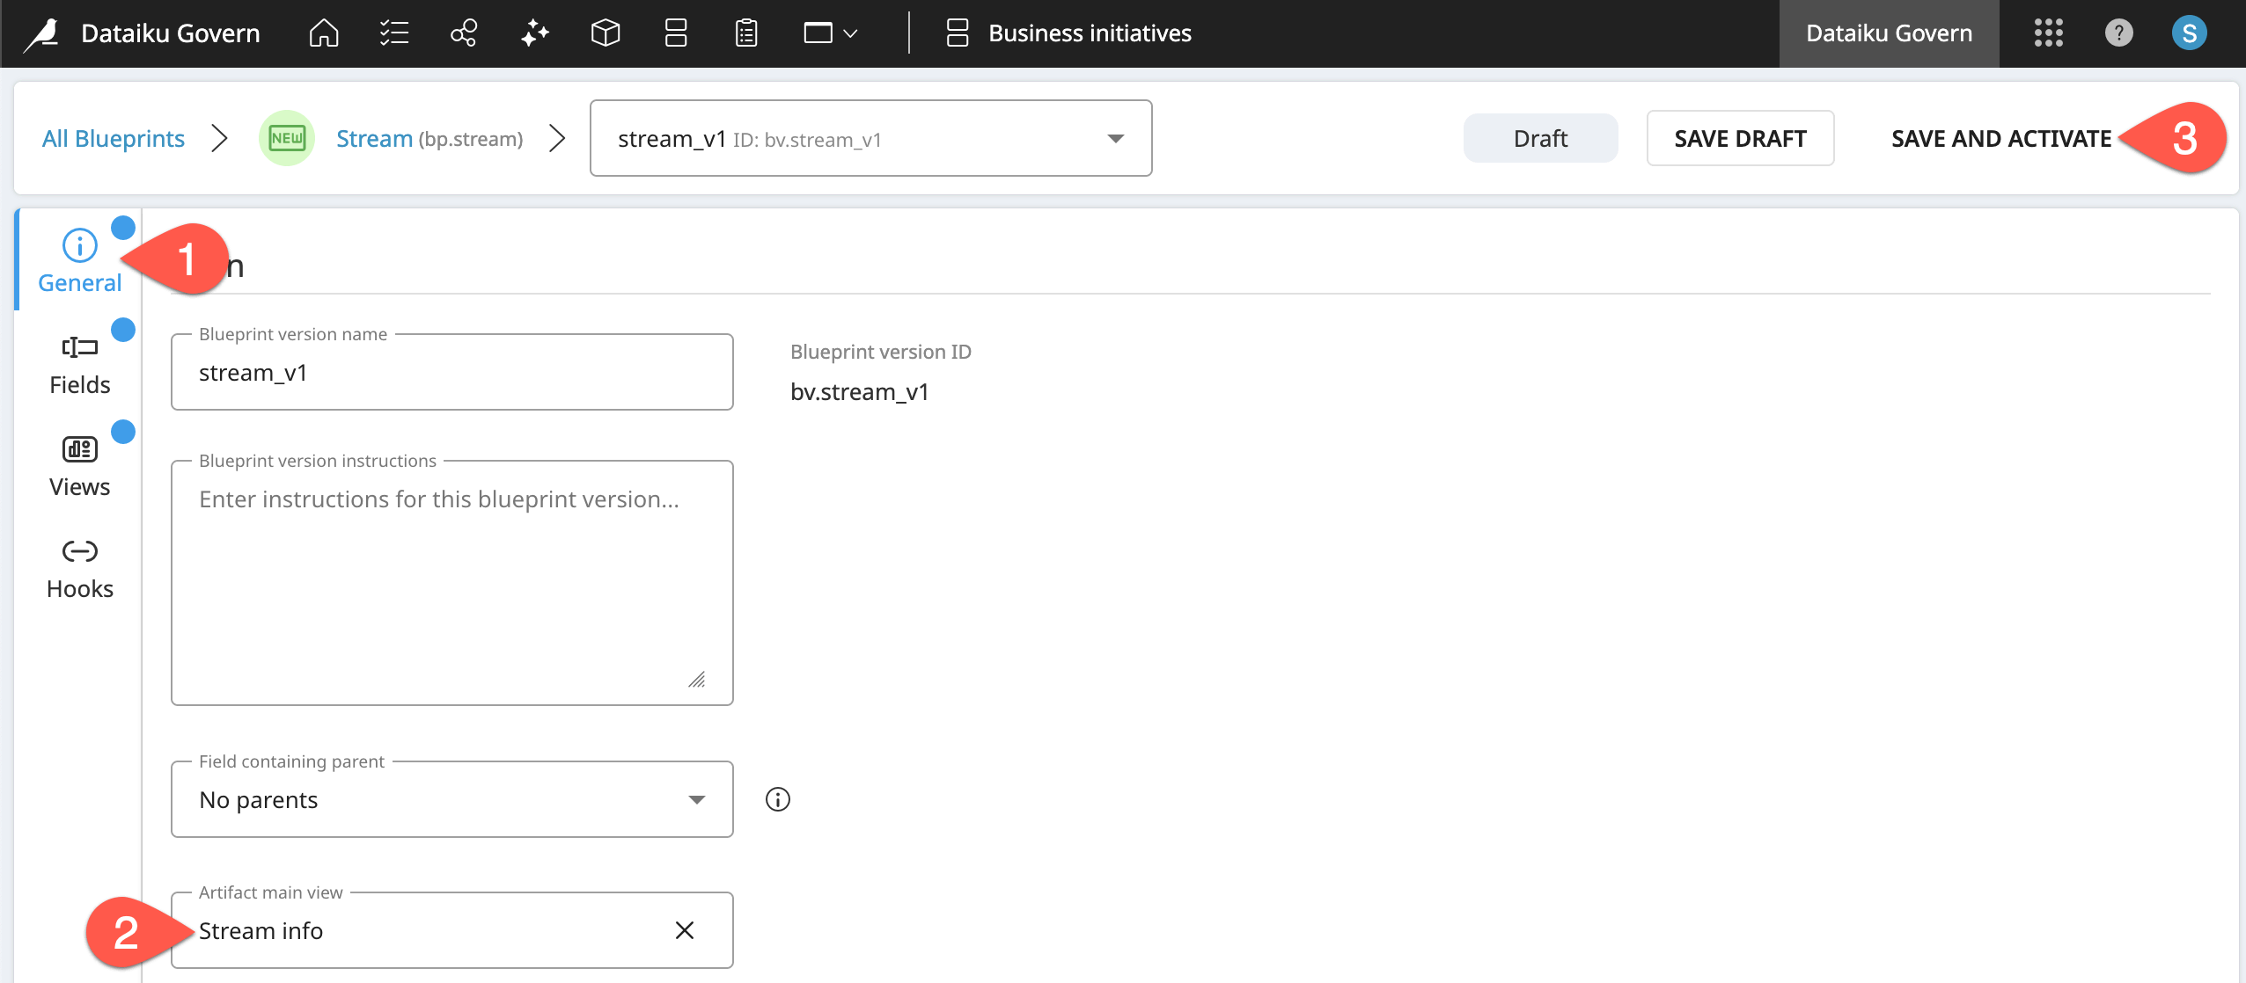Switch to the Fields tab

click(x=79, y=364)
